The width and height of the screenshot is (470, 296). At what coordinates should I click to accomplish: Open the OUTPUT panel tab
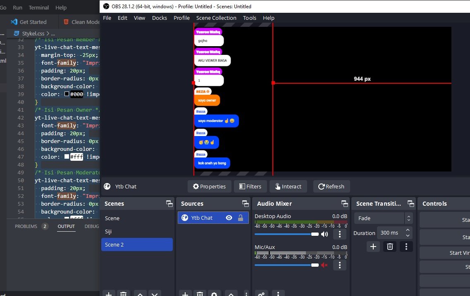point(66,226)
